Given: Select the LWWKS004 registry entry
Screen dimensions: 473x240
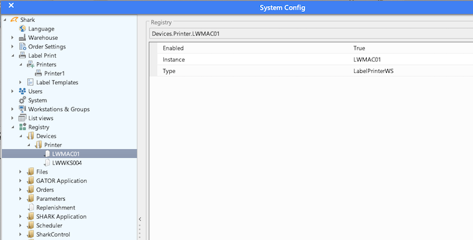Looking at the screenshot, I should (67, 163).
